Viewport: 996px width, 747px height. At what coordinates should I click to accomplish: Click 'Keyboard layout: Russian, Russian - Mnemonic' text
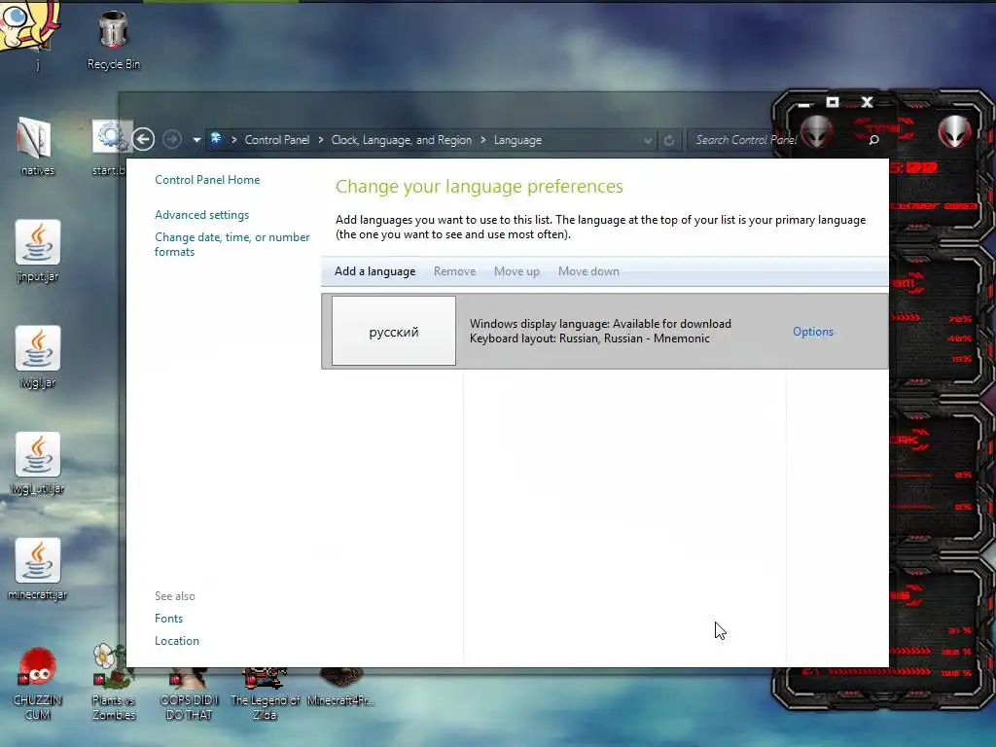[x=589, y=338]
